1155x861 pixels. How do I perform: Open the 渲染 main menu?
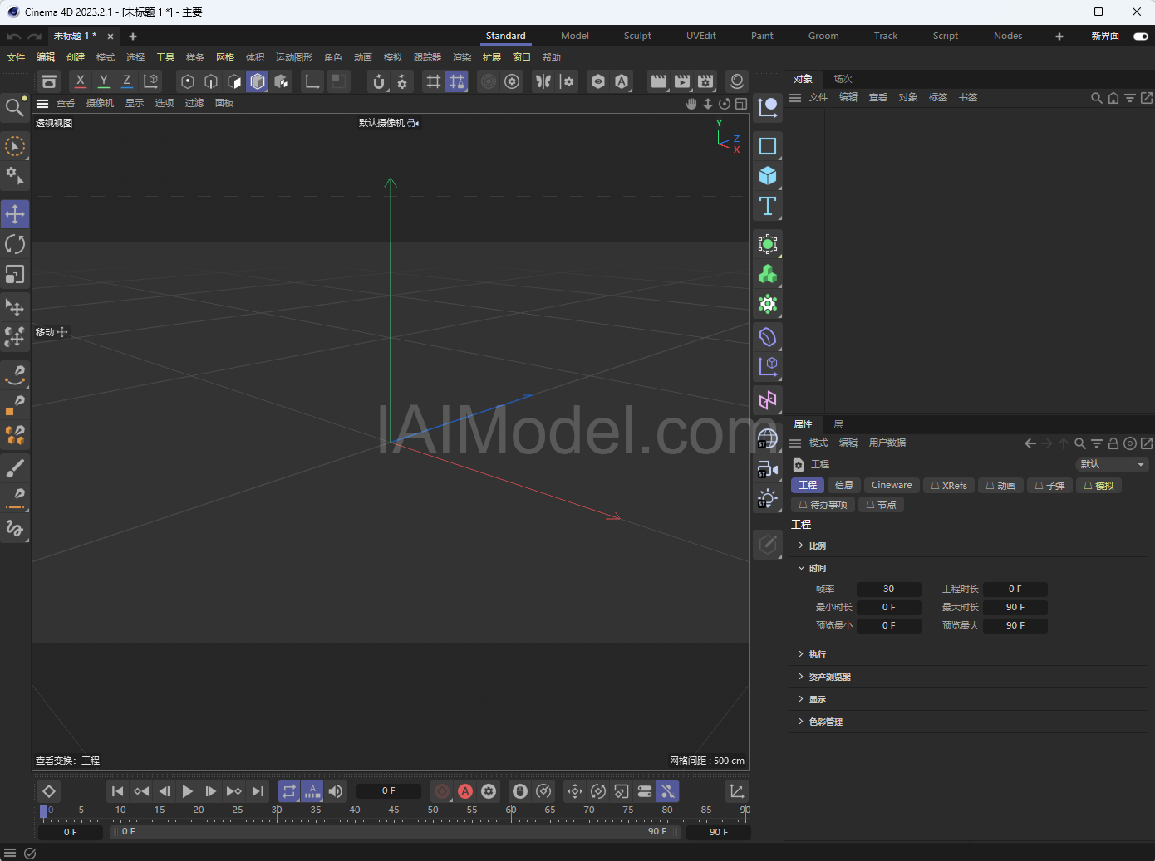462,57
